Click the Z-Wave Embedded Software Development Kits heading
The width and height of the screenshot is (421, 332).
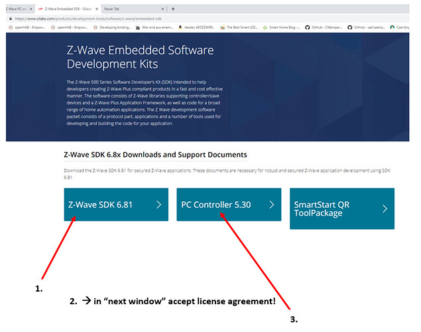pyautogui.click(x=140, y=57)
